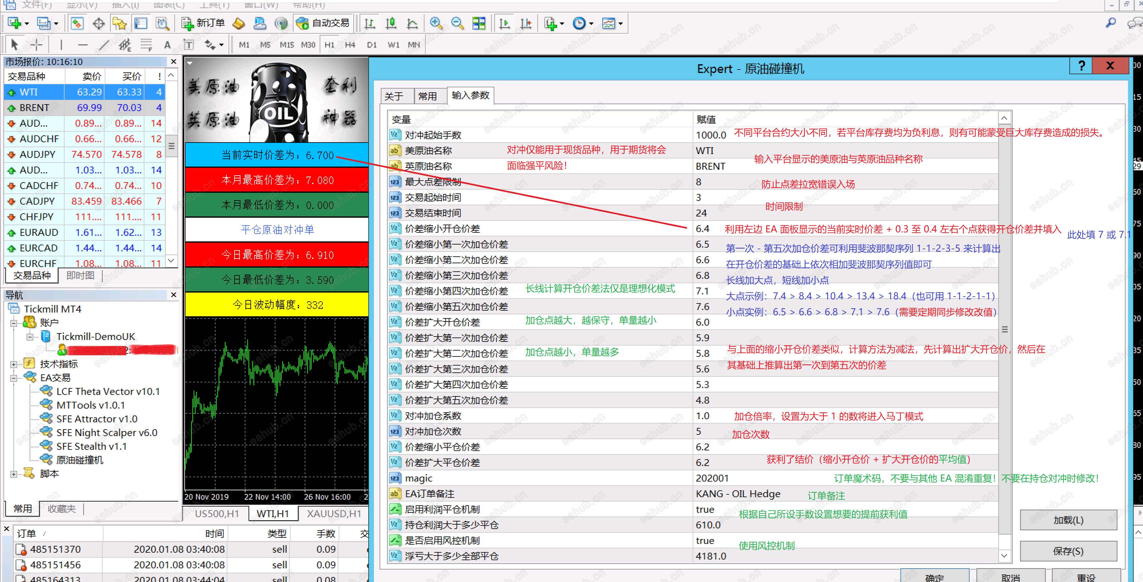Open the 收藏夹 tab in Navigator
This screenshot has width=1143, height=582.
coord(62,508)
